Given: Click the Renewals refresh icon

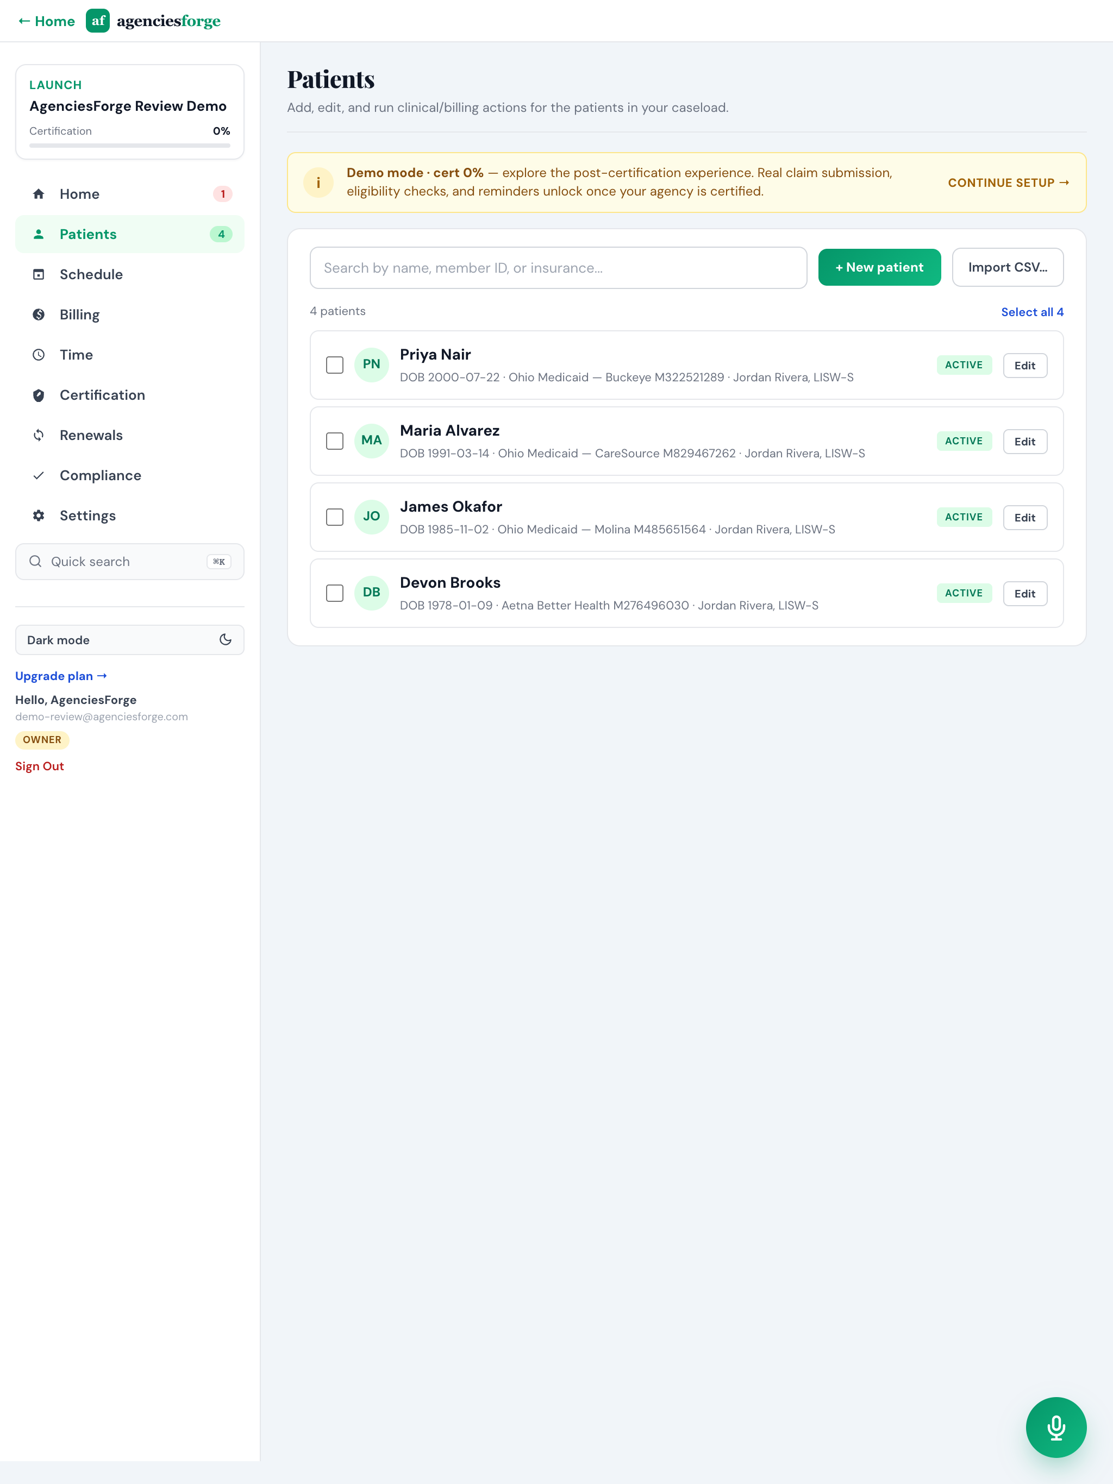Looking at the screenshot, I should click(x=39, y=436).
